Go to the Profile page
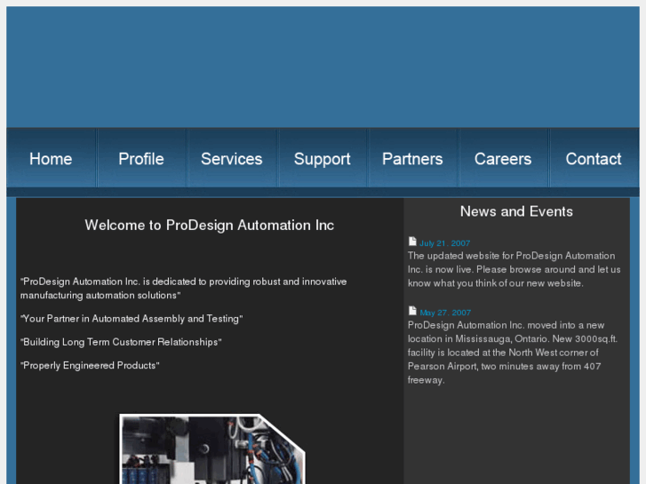Viewport: 646px width, 484px height. (x=141, y=159)
